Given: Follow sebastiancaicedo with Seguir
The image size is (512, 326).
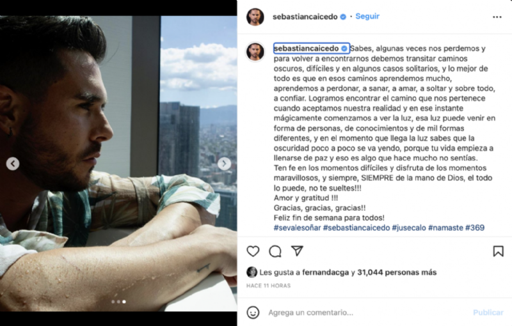Looking at the screenshot, I should tap(367, 17).
